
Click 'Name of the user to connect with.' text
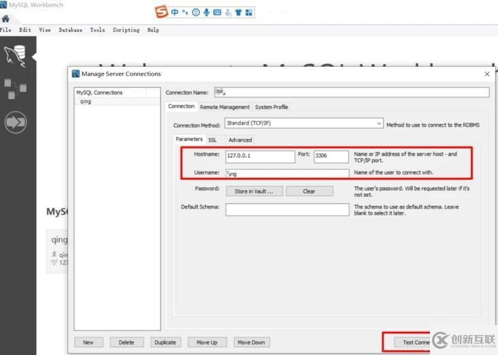click(x=393, y=172)
